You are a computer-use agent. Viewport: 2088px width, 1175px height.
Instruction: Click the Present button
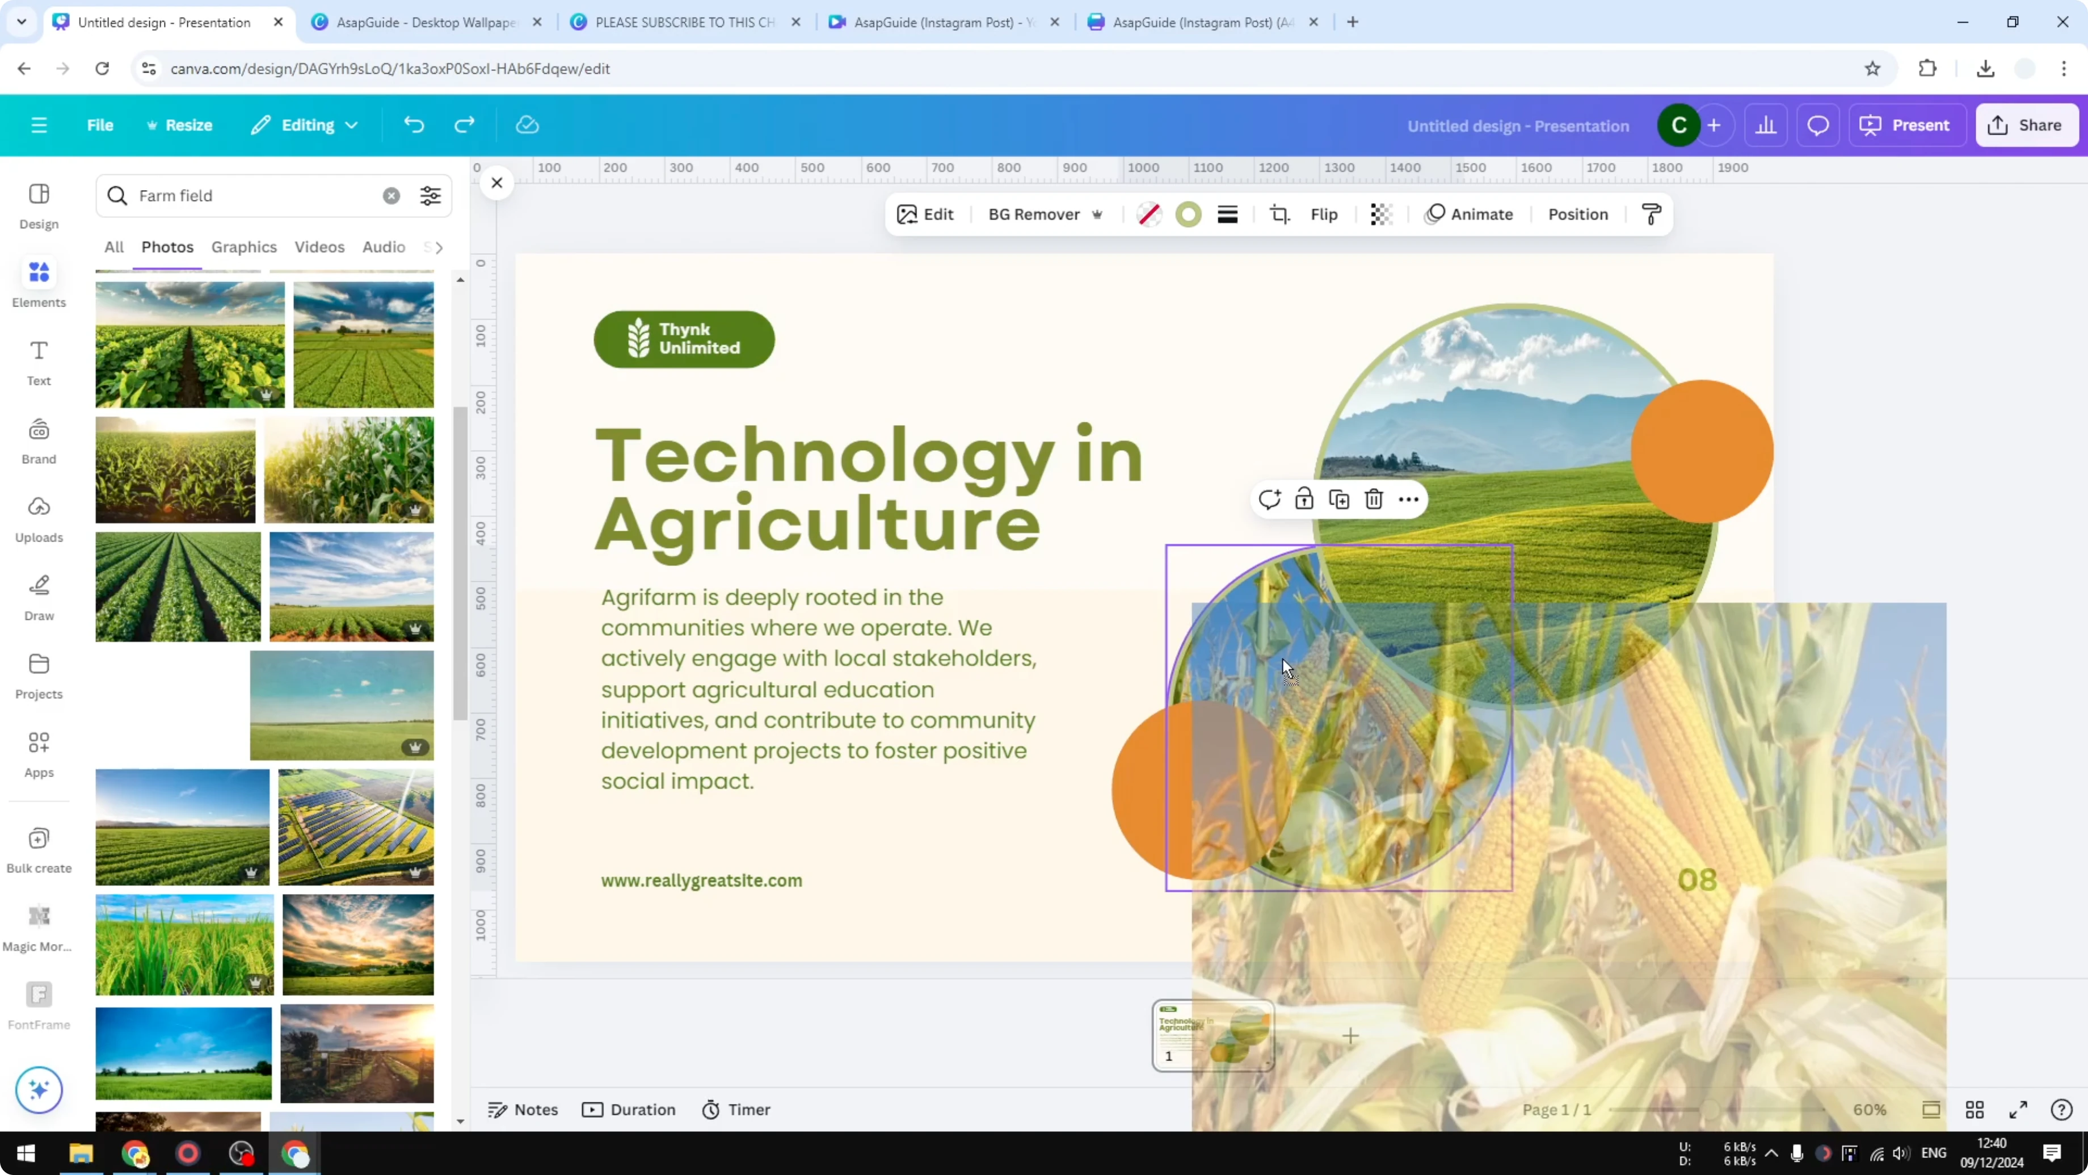point(1907,125)
